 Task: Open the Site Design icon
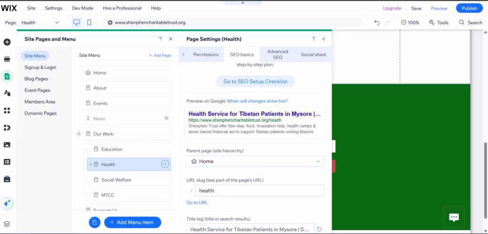[x=7, y=93]
